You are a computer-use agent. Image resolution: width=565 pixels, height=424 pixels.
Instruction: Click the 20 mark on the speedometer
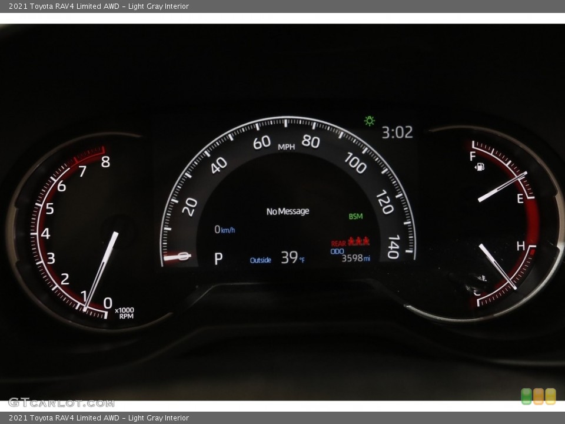tap(190, 207)
